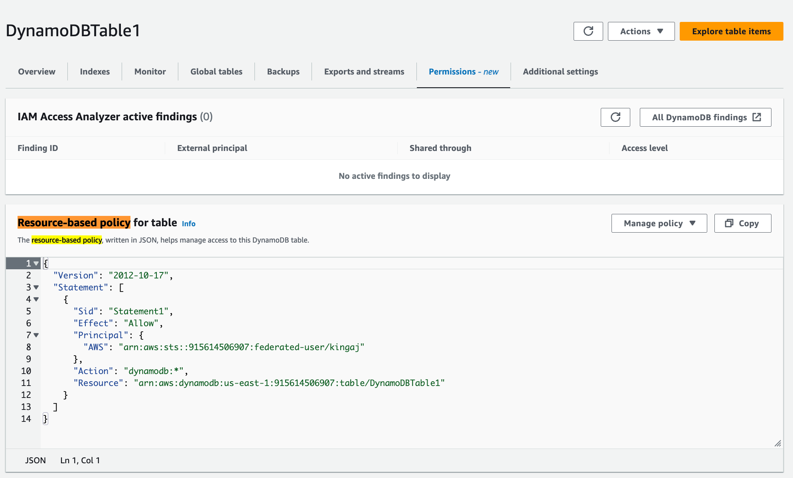This screenshot has height=478, width=793.
Task: Copy the resource-based policy JSON
Action: click(x=742, y=223)
